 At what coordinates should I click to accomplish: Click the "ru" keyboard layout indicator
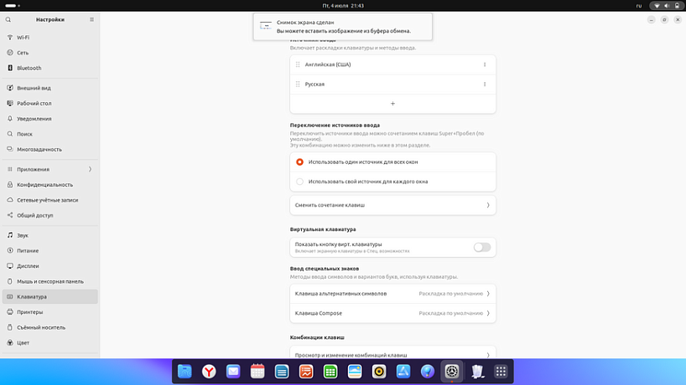click(x=638, y=5)
